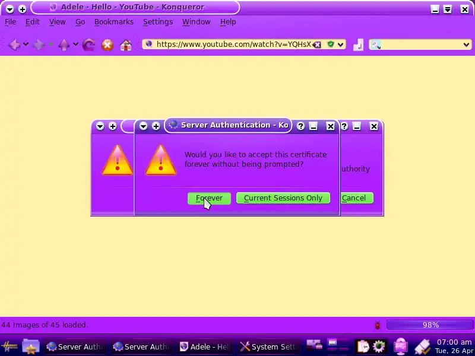Expand the Back button history dropdown
This screenshot has width=475, height=356.
pos(26,44)
